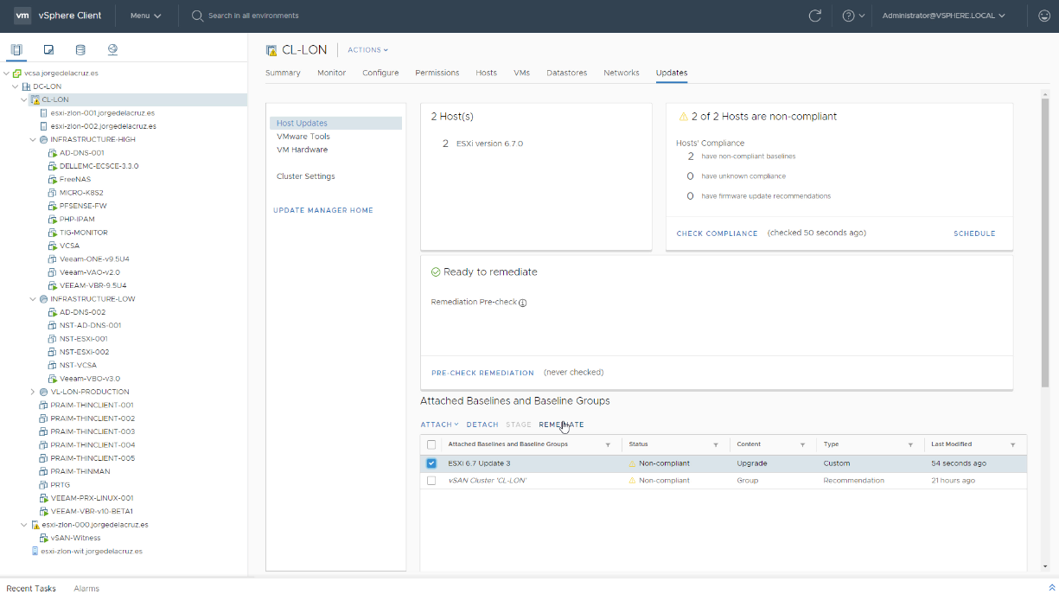Click the filter icon in the Status column
Image resolution: width=1059 pixels, height=594 pixels.
(716, 444)
